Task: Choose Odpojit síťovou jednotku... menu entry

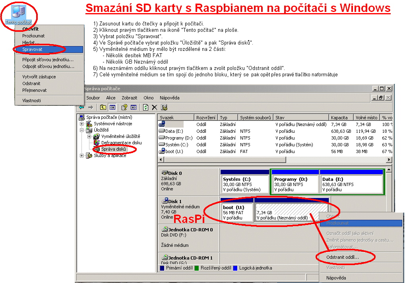Action: (49, 66)
